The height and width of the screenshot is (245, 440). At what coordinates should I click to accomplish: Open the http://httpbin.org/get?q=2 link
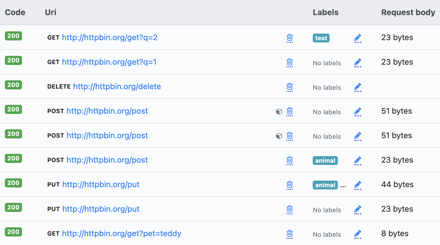pyautogui.click(x=110, y=38)
